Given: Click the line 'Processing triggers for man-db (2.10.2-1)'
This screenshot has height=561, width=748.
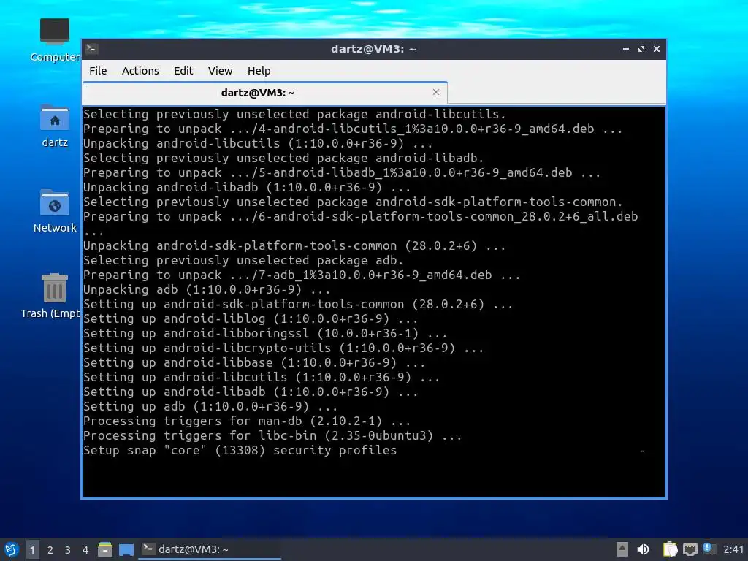Looking at the screenshot, I should coord(247,421).
